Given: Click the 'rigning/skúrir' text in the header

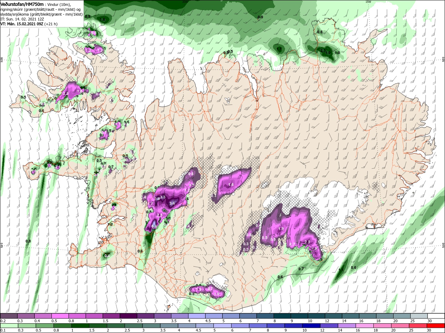Looking at the screenshot, I should click(12, 9).
